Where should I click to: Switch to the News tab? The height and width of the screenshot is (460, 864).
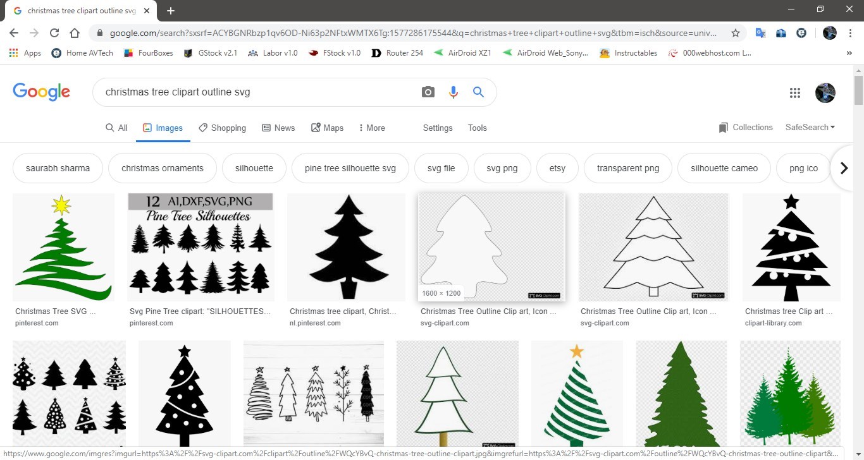click(278, 128)
